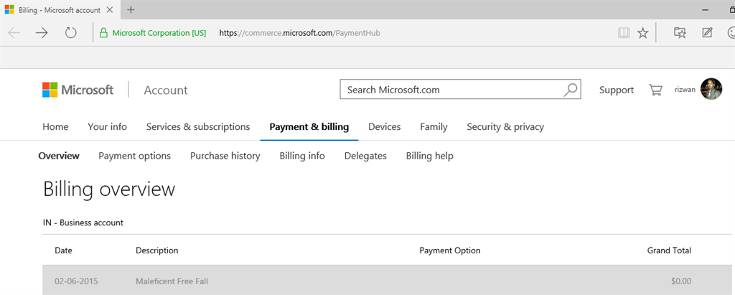Click rizwan's profile picture
Image resolution: width=735 pixels, height=295 pixels.
711,90
